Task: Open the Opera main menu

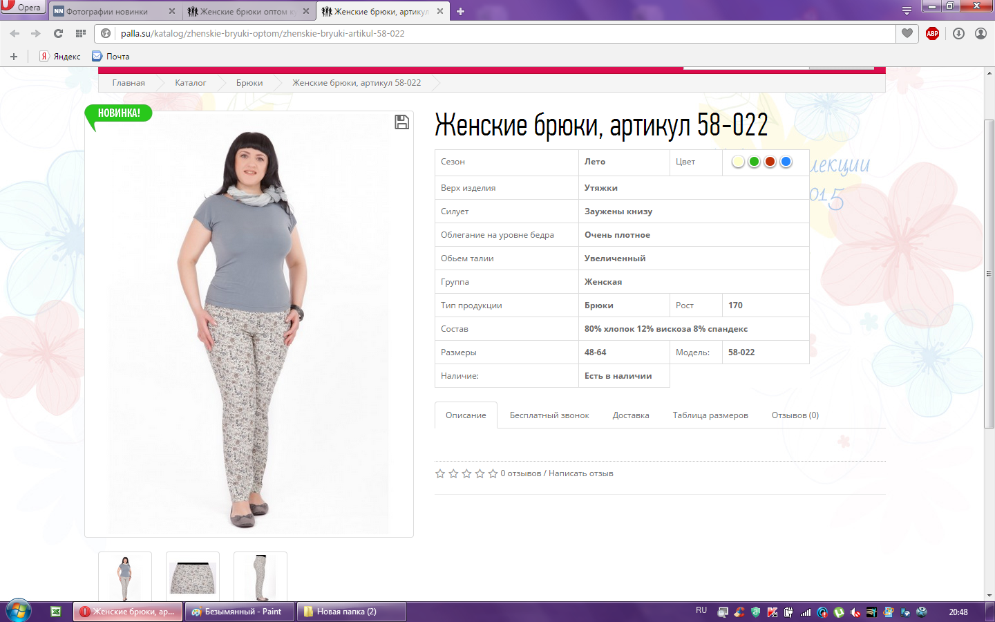Action: (22, 7)
